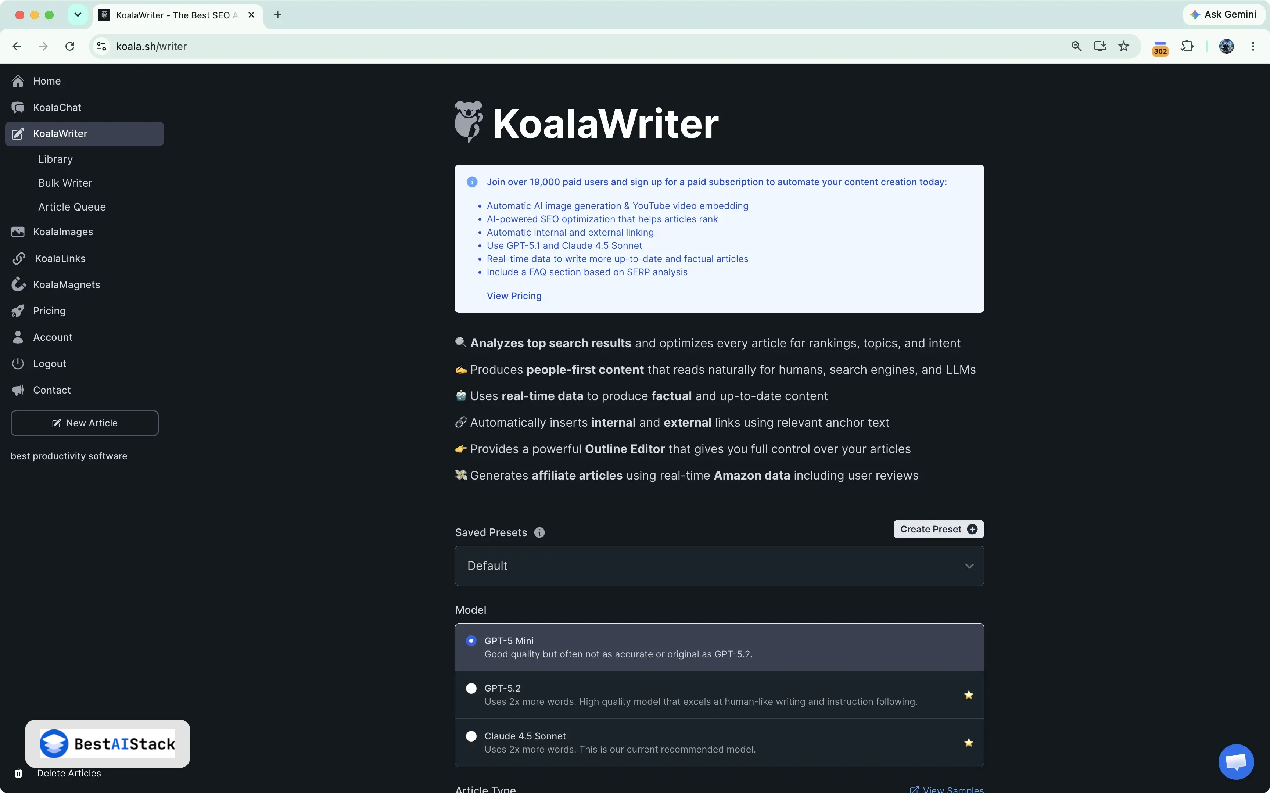
Task: Select the GPT-5.2 model radio
Action: point(471,688)
